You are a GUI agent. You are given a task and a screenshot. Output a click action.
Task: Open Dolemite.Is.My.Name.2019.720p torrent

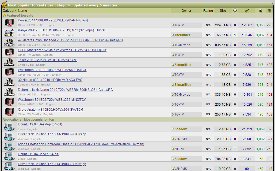coord(66,90)
